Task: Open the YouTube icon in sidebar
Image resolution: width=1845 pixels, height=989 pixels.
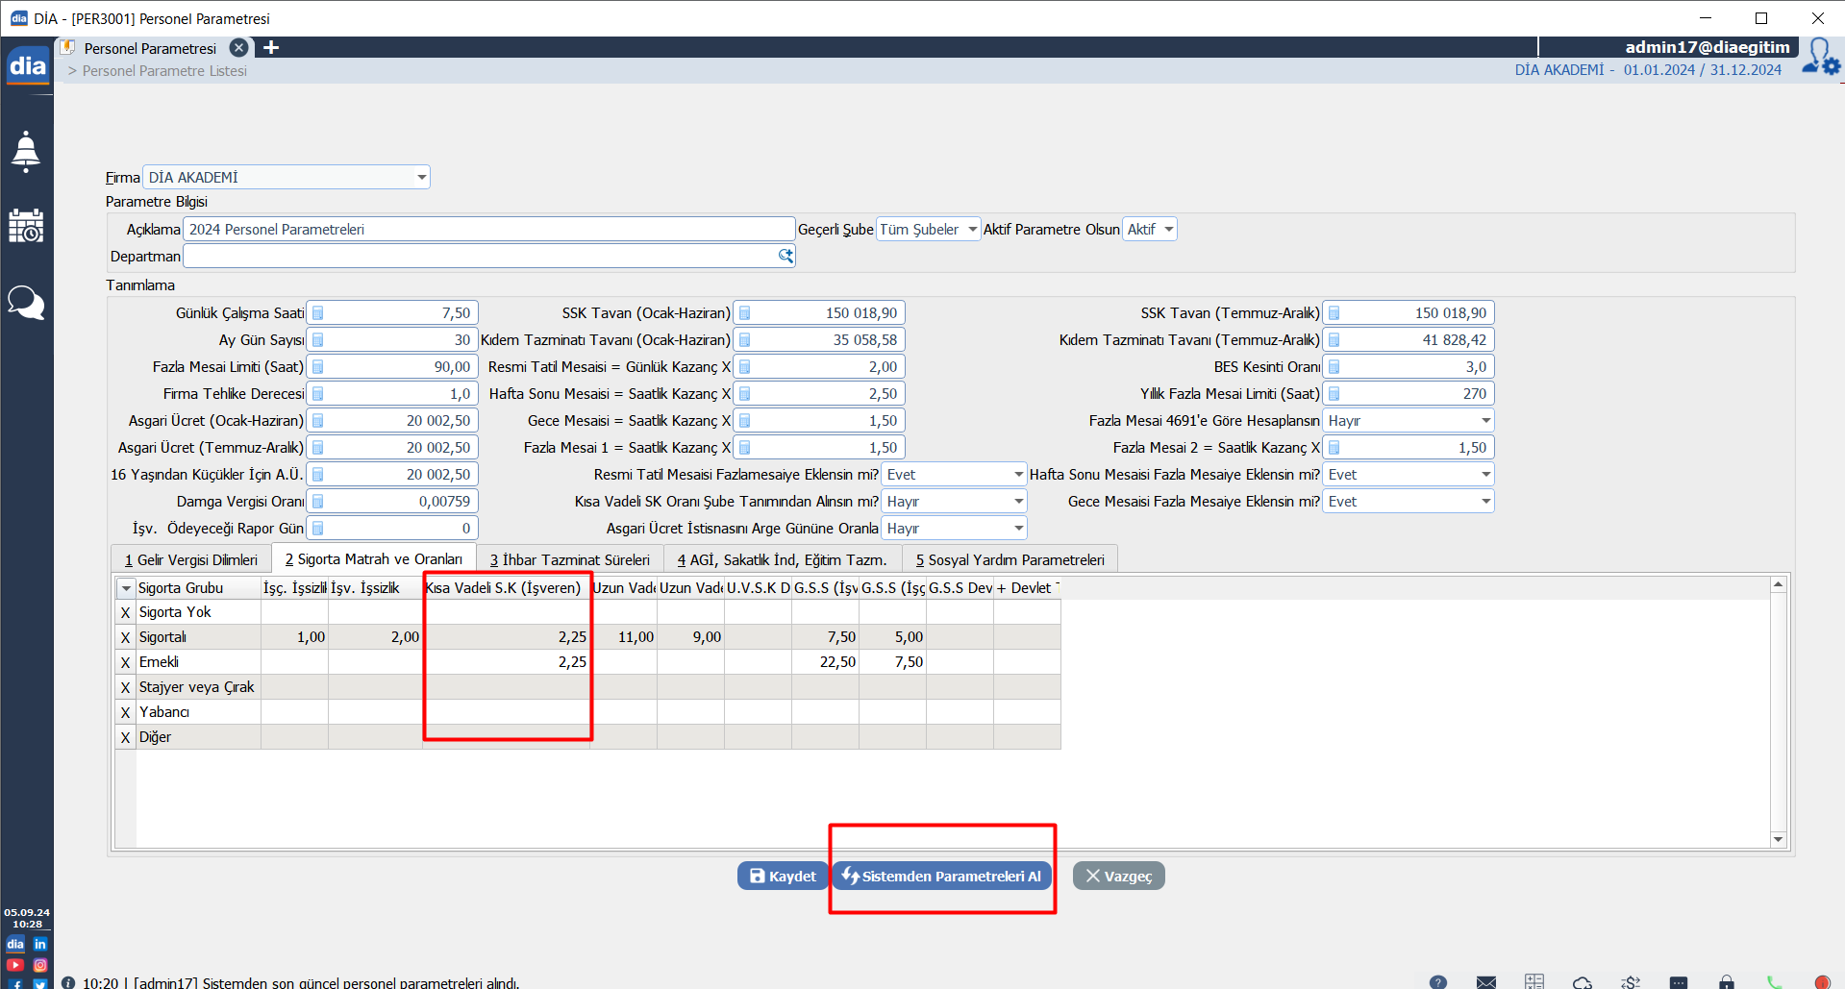Action: click(15, 965)
